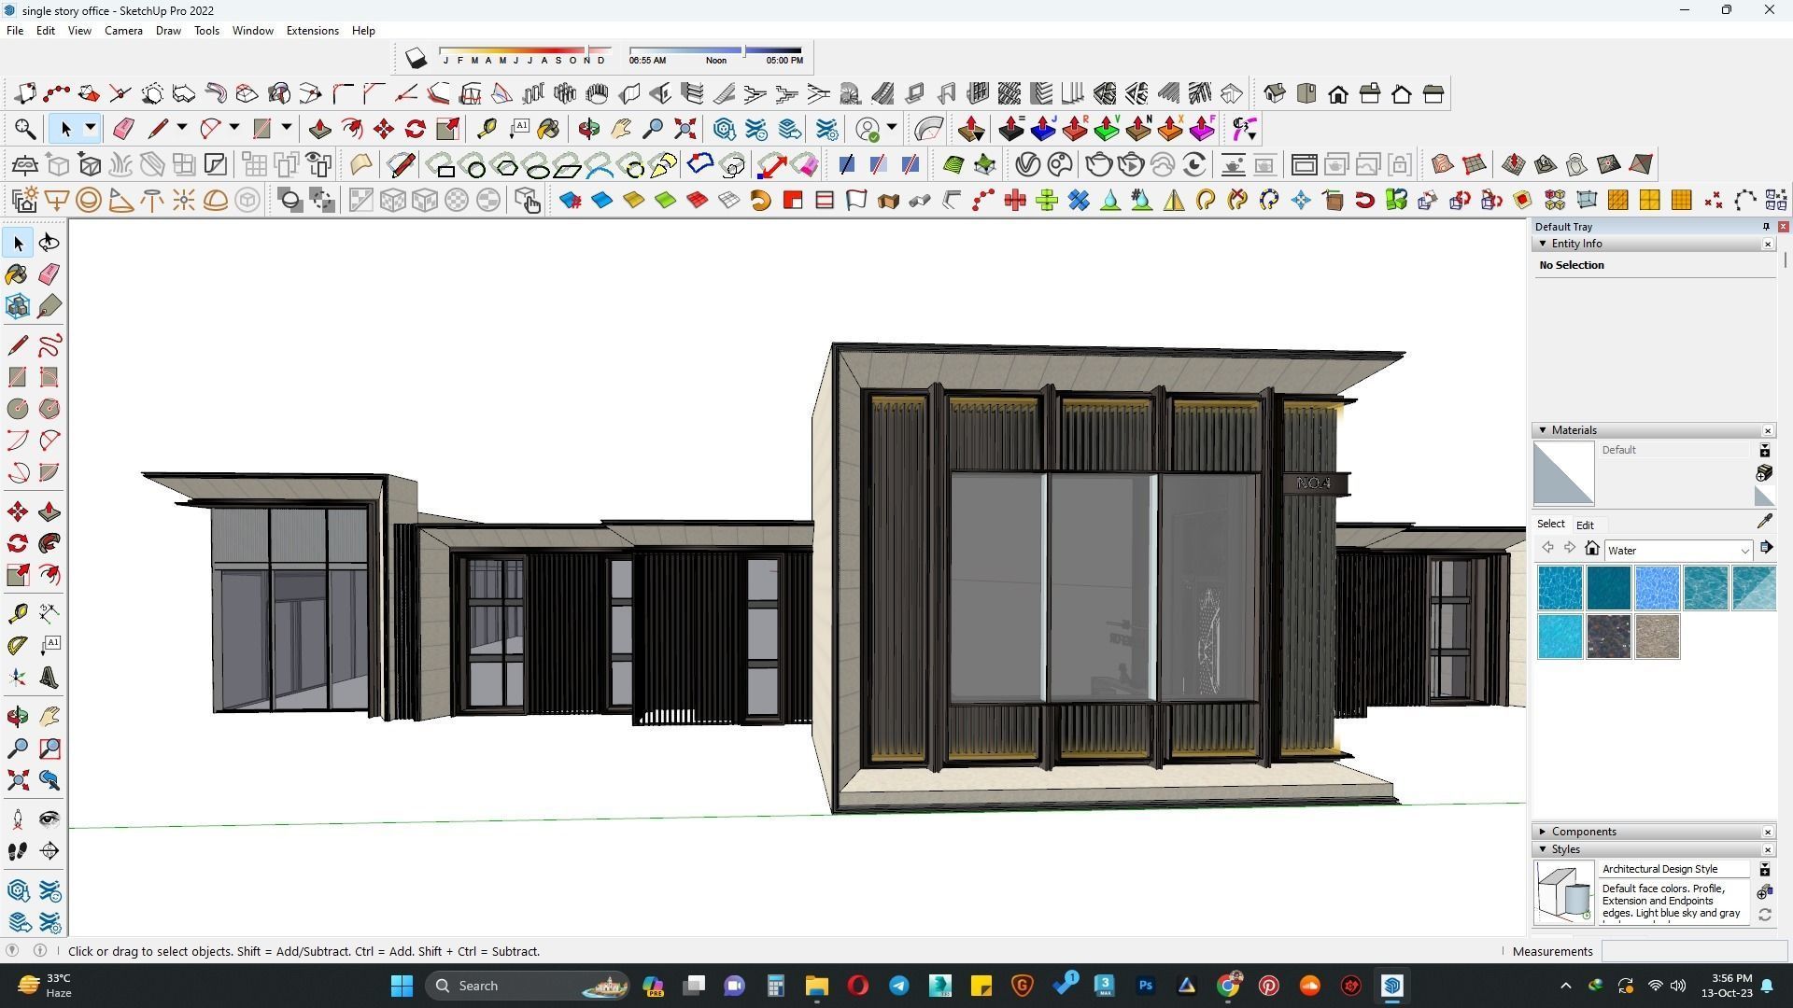Open the Line tool dropdown arrow
This screenshot has height=1008, width=1793.
(x=181, y=129)
